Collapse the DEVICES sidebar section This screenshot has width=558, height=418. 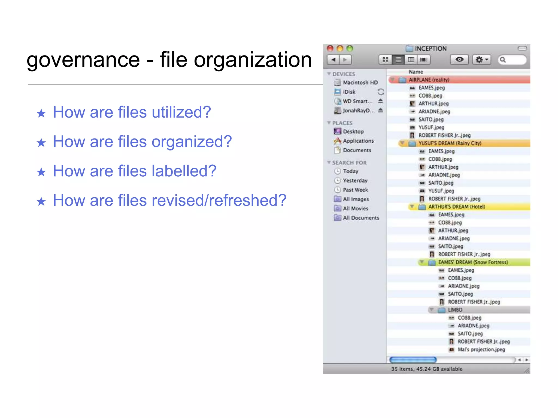(329, 74)
